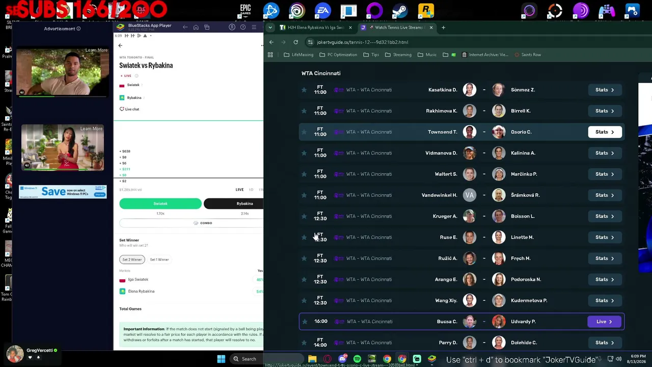Screen dimensions: 652x367
Task: Star the Bucsa C. vs Udvardy P. match
Action: coord(305,322)
